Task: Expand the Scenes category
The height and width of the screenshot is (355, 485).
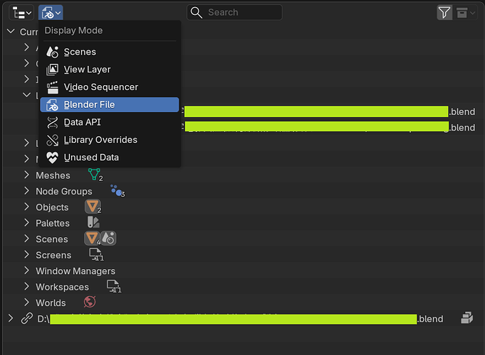Action: click(x=26, y=239)
